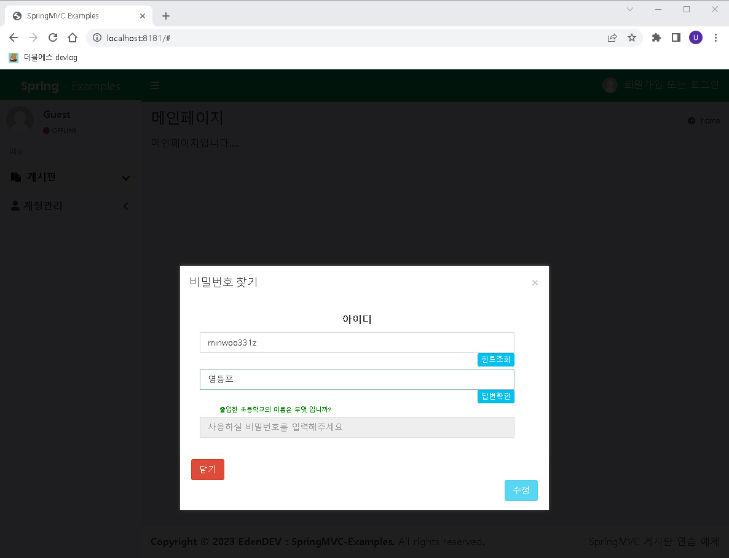Screen dimensions: 729x558
Task: Maximize the browser window
Action: (x=687, y=9)
